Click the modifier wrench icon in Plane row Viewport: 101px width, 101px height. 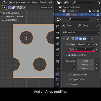coord(82,15)
